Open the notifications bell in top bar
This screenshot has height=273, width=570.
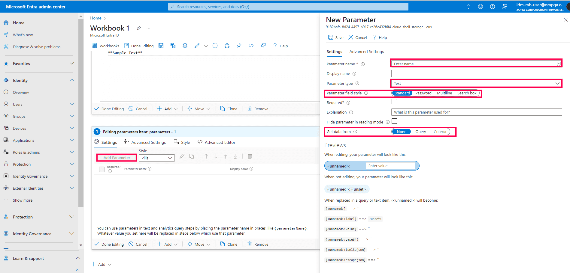pyautogui.click(x=468, y=6)
